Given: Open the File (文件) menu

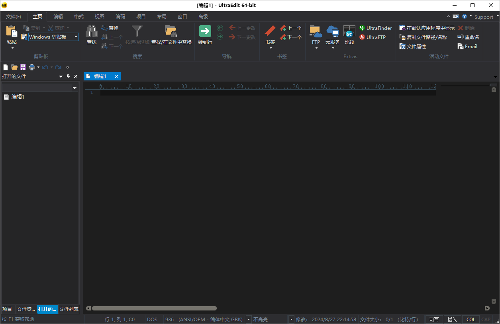Looking at the screenshot, I should (14, 17).
